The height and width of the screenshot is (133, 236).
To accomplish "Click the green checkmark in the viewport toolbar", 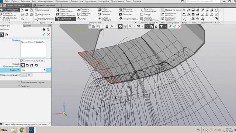I will click(174, 26).
